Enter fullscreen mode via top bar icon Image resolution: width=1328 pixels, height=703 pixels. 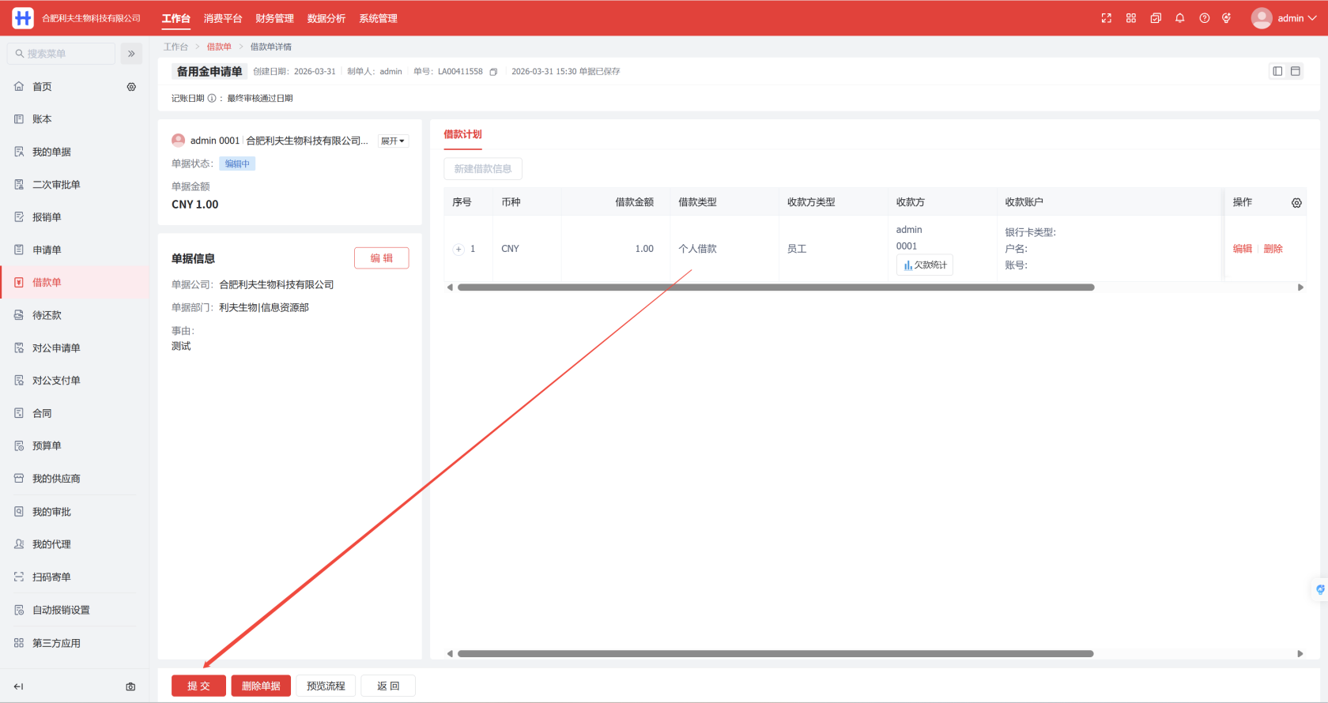tap(1107, 18)
